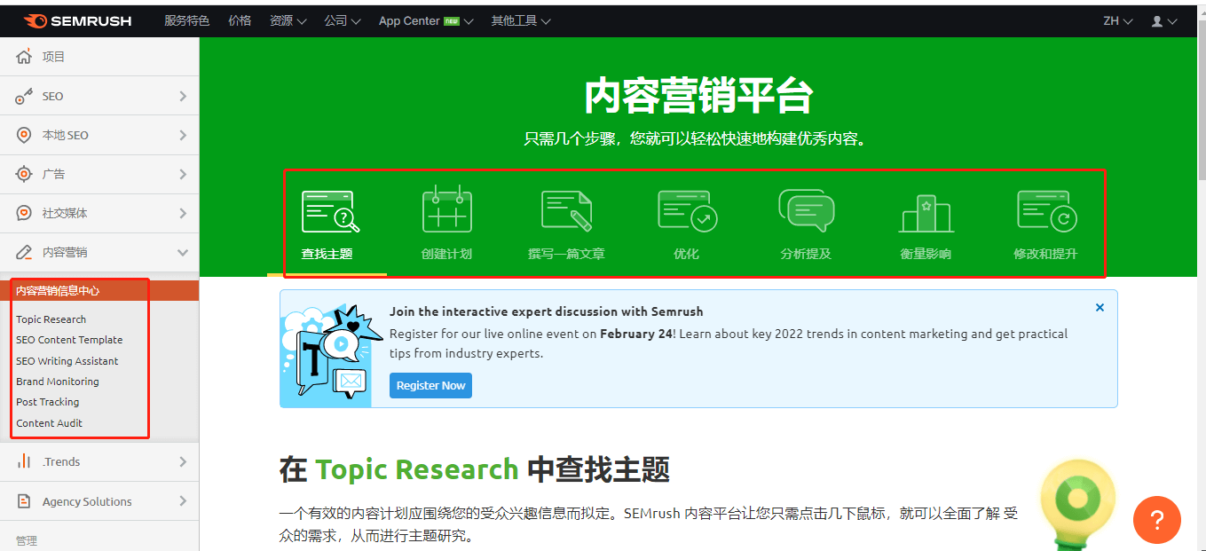Image resolution: width=1206 pixels, height=551 pixels.
Task: Click the 社交媒体 chat icon in sidebar
Action: pos(25,213)
